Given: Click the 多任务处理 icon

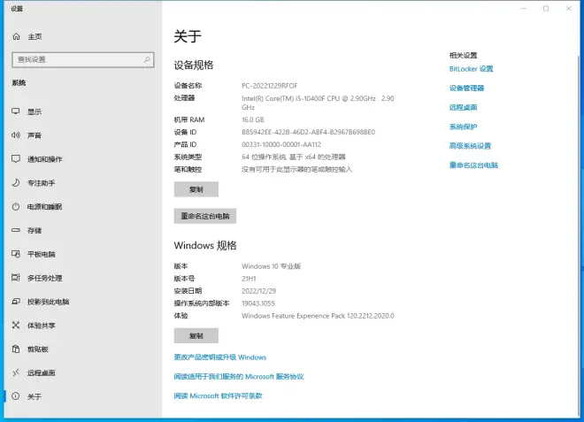Looking at the screenshot, I should tap(16, 278).
